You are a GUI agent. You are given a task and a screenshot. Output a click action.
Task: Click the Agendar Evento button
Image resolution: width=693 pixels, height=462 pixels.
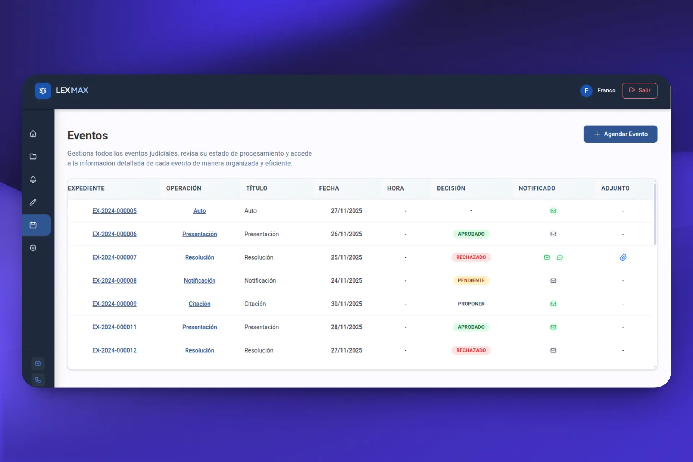coord(620,134)
